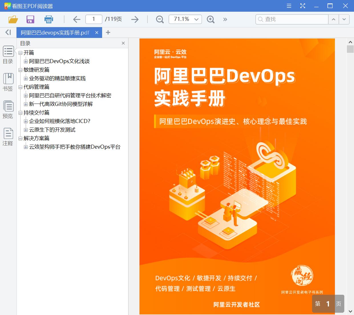Expand 业务驱动的精益敏捷实践 node

26,78
